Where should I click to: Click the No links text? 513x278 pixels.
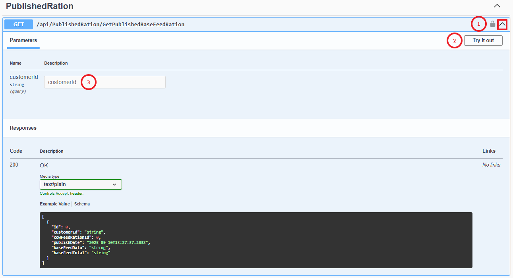click(492, 165)
